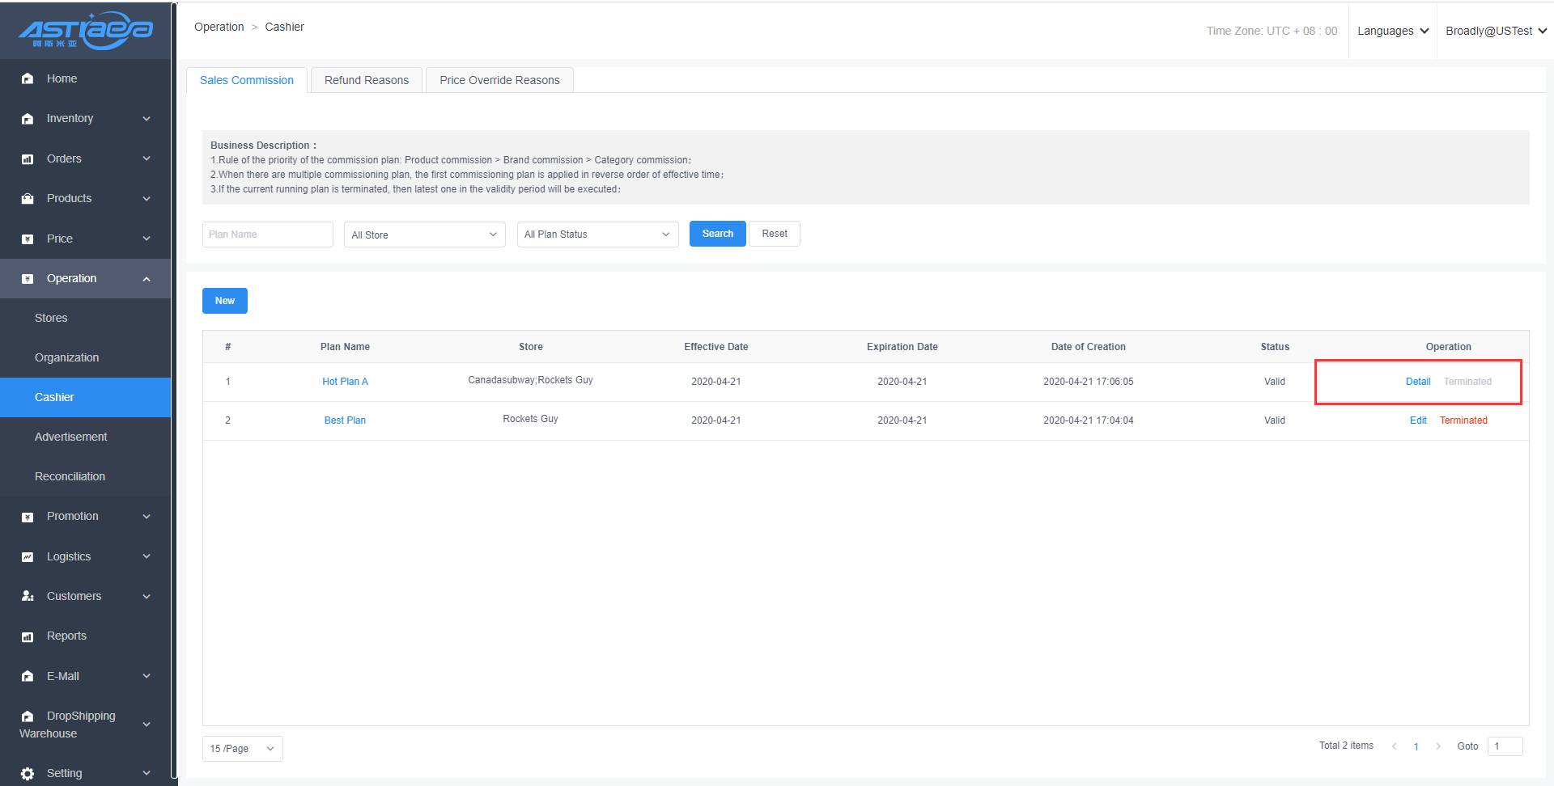Click the Customers people icon
Screen dimensions: 1554x786
(x=28, y=597)
